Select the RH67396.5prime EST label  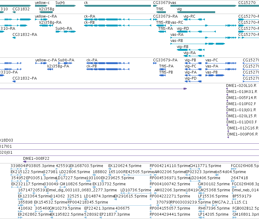214,209
